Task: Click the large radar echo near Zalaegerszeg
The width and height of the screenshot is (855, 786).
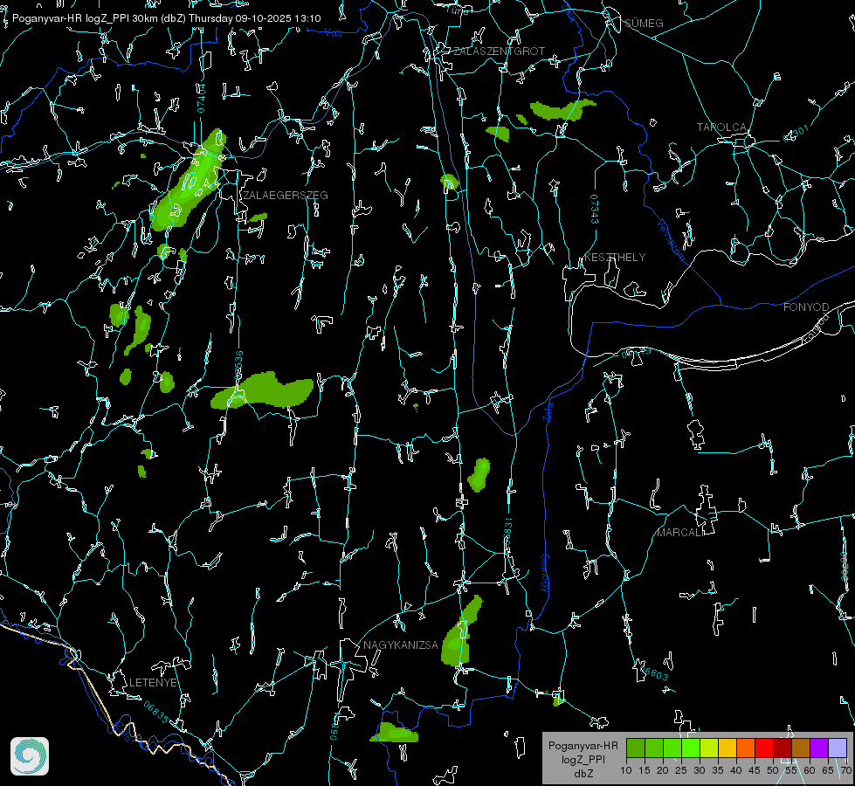Action: pyautogui.click(x=188, y=183)
